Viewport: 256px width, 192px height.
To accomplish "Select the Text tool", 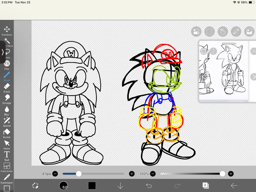I will [7, 156].
